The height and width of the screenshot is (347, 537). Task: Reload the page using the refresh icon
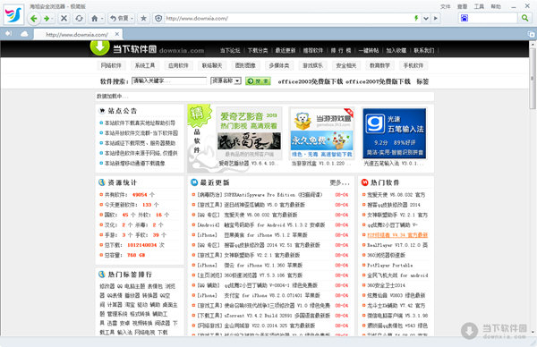click(x=79, y=19)
